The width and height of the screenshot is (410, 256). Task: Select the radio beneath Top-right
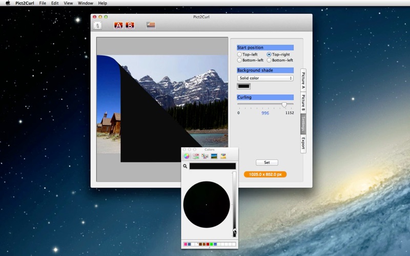click(269, 60)
